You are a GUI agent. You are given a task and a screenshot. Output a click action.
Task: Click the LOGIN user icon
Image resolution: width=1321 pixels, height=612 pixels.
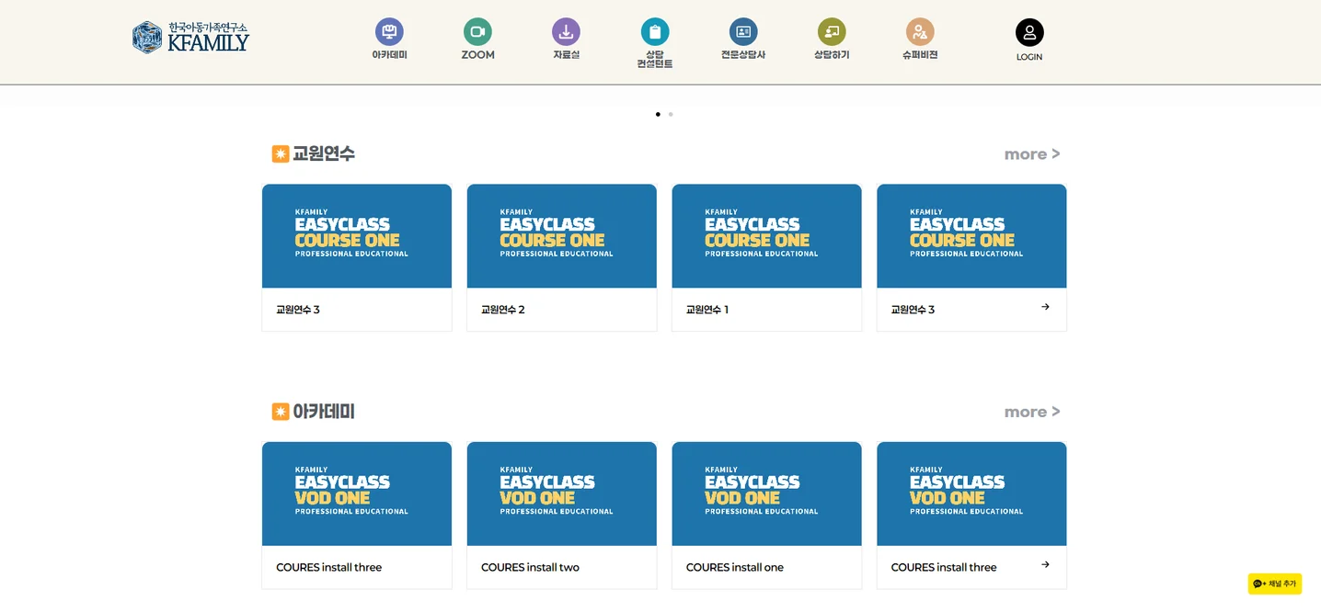click(1029, 32)
